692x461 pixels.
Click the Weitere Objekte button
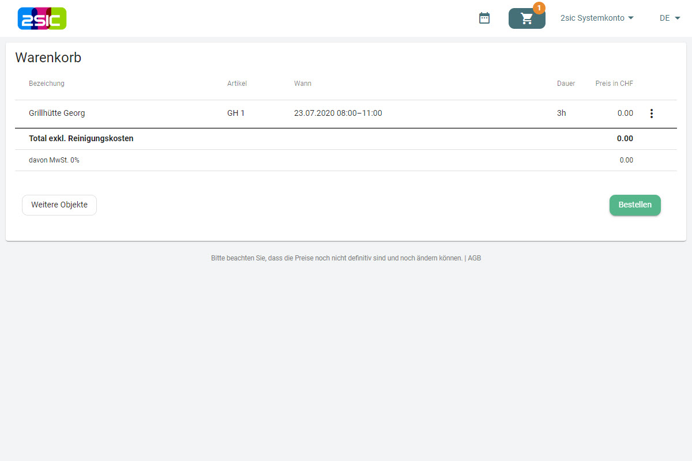coord(59,205)
